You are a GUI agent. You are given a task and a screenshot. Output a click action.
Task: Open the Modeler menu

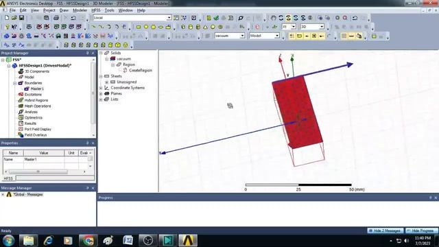pos(80,10)
